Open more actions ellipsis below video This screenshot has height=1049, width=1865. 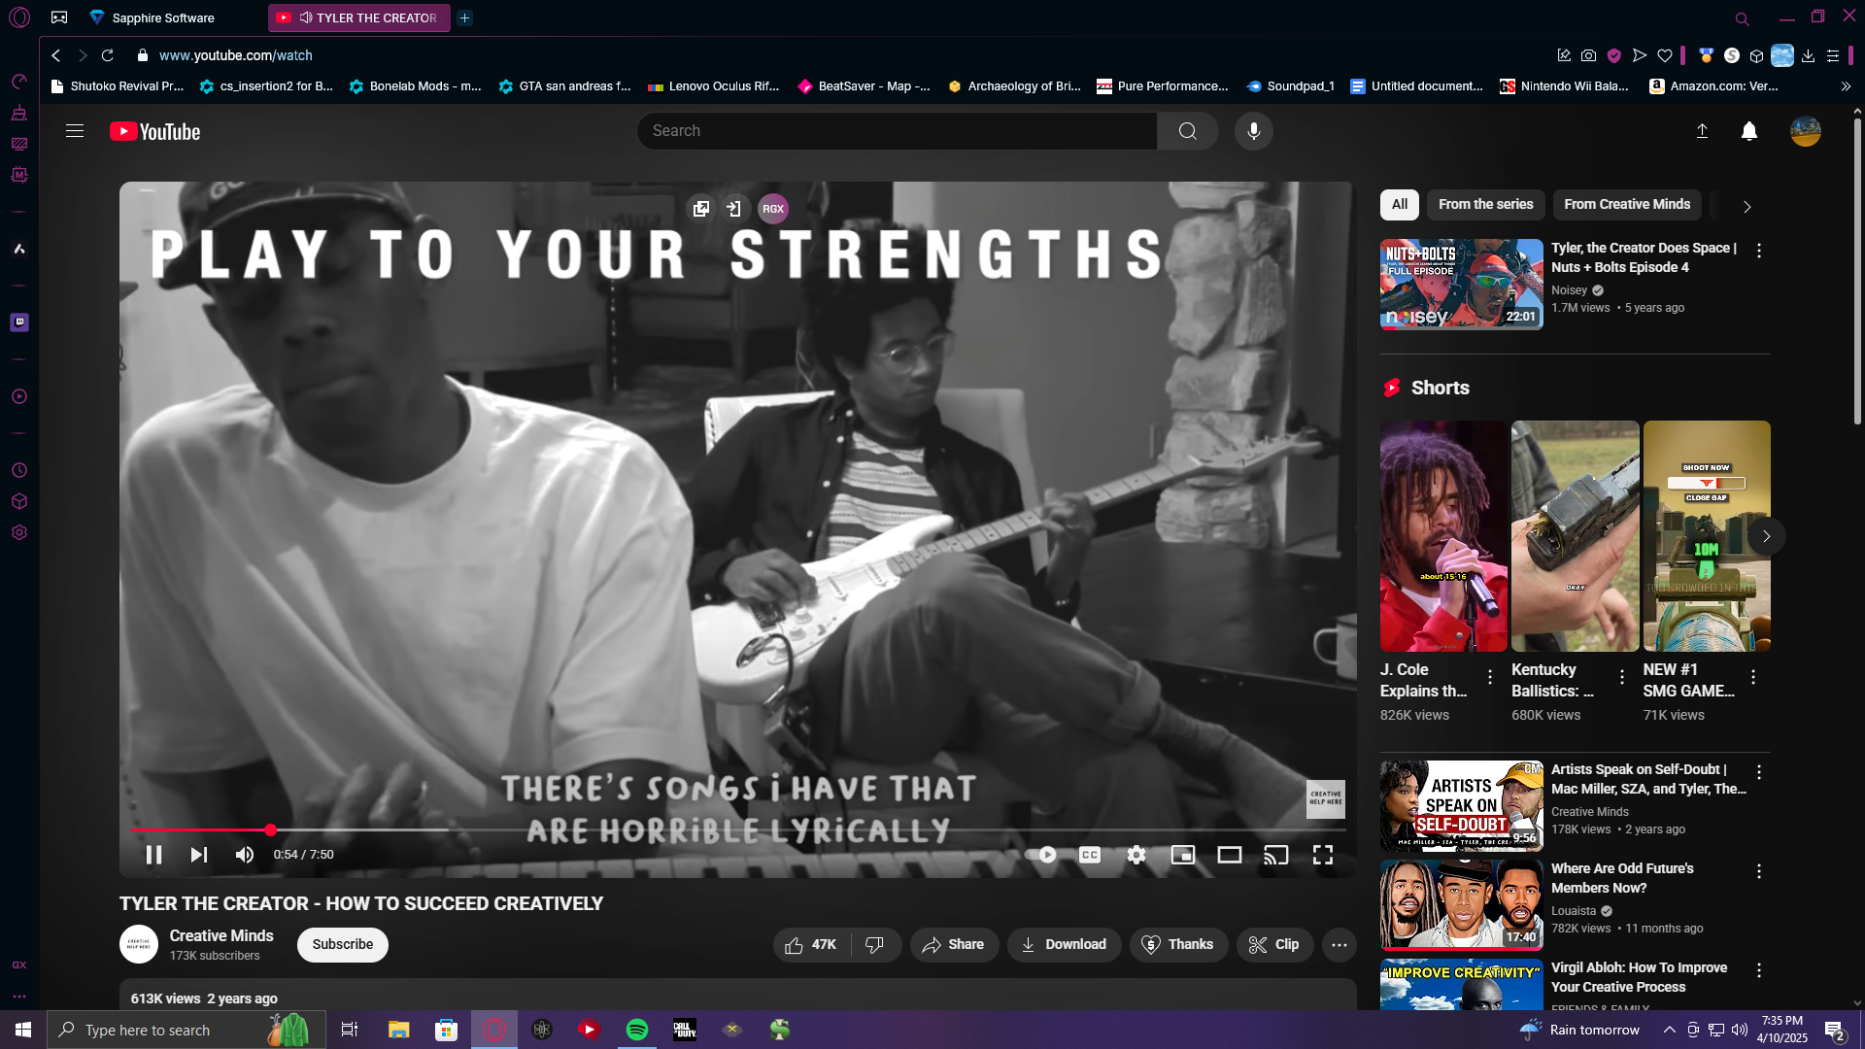pyautogui.click(x=1339, y=945)
